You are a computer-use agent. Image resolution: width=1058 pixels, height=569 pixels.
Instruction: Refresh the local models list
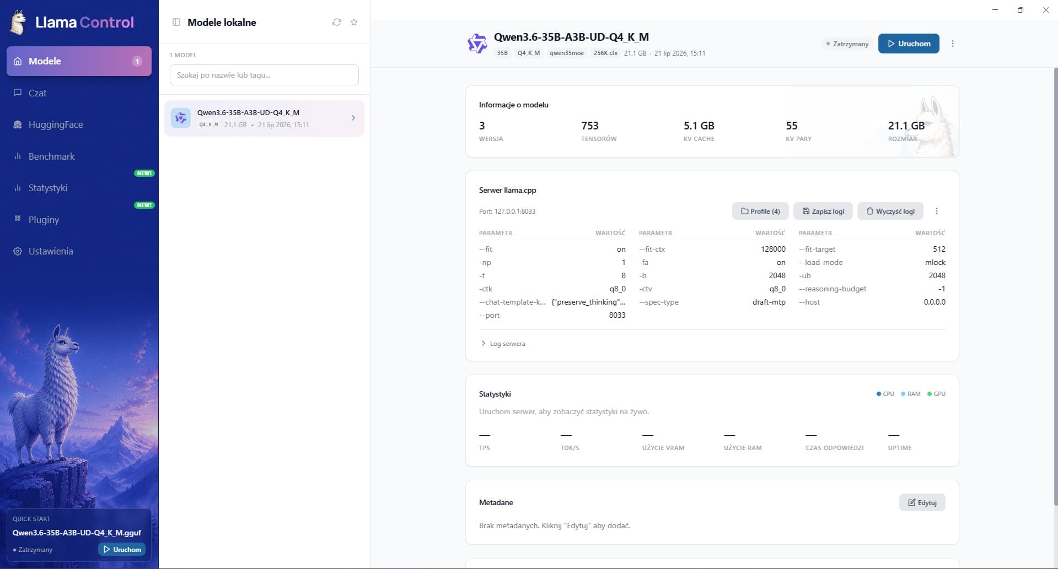coord(337,22)
